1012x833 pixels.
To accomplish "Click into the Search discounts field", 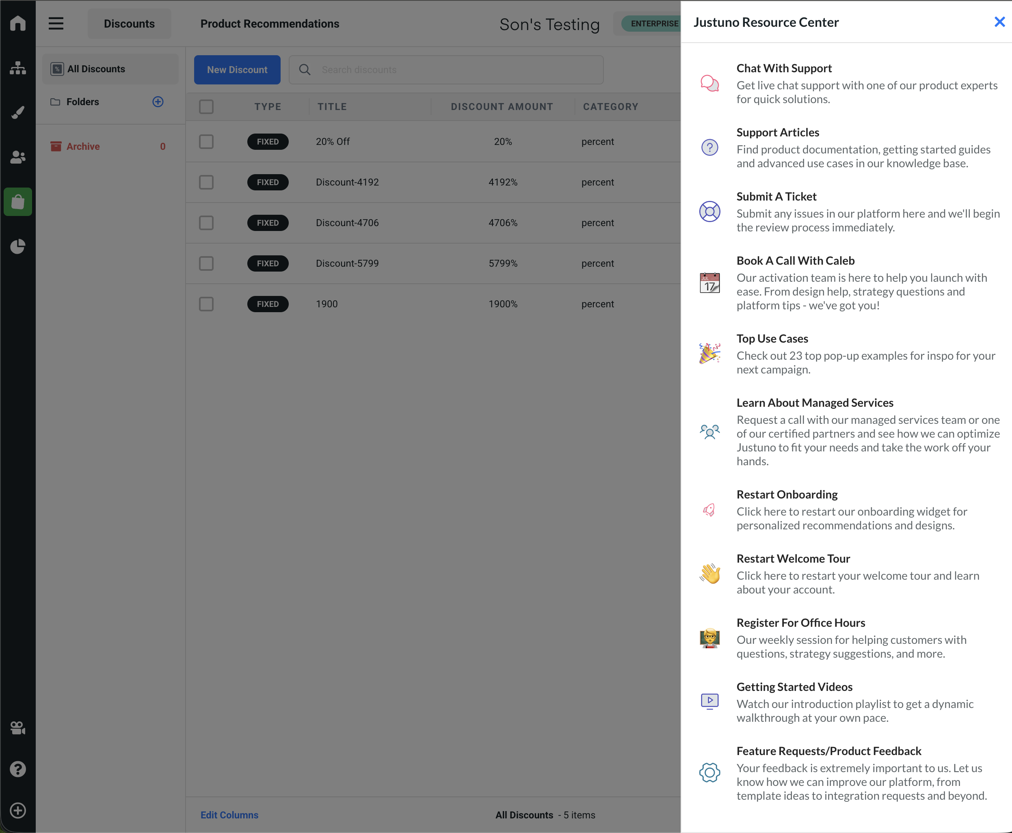I will coord(446,69).
